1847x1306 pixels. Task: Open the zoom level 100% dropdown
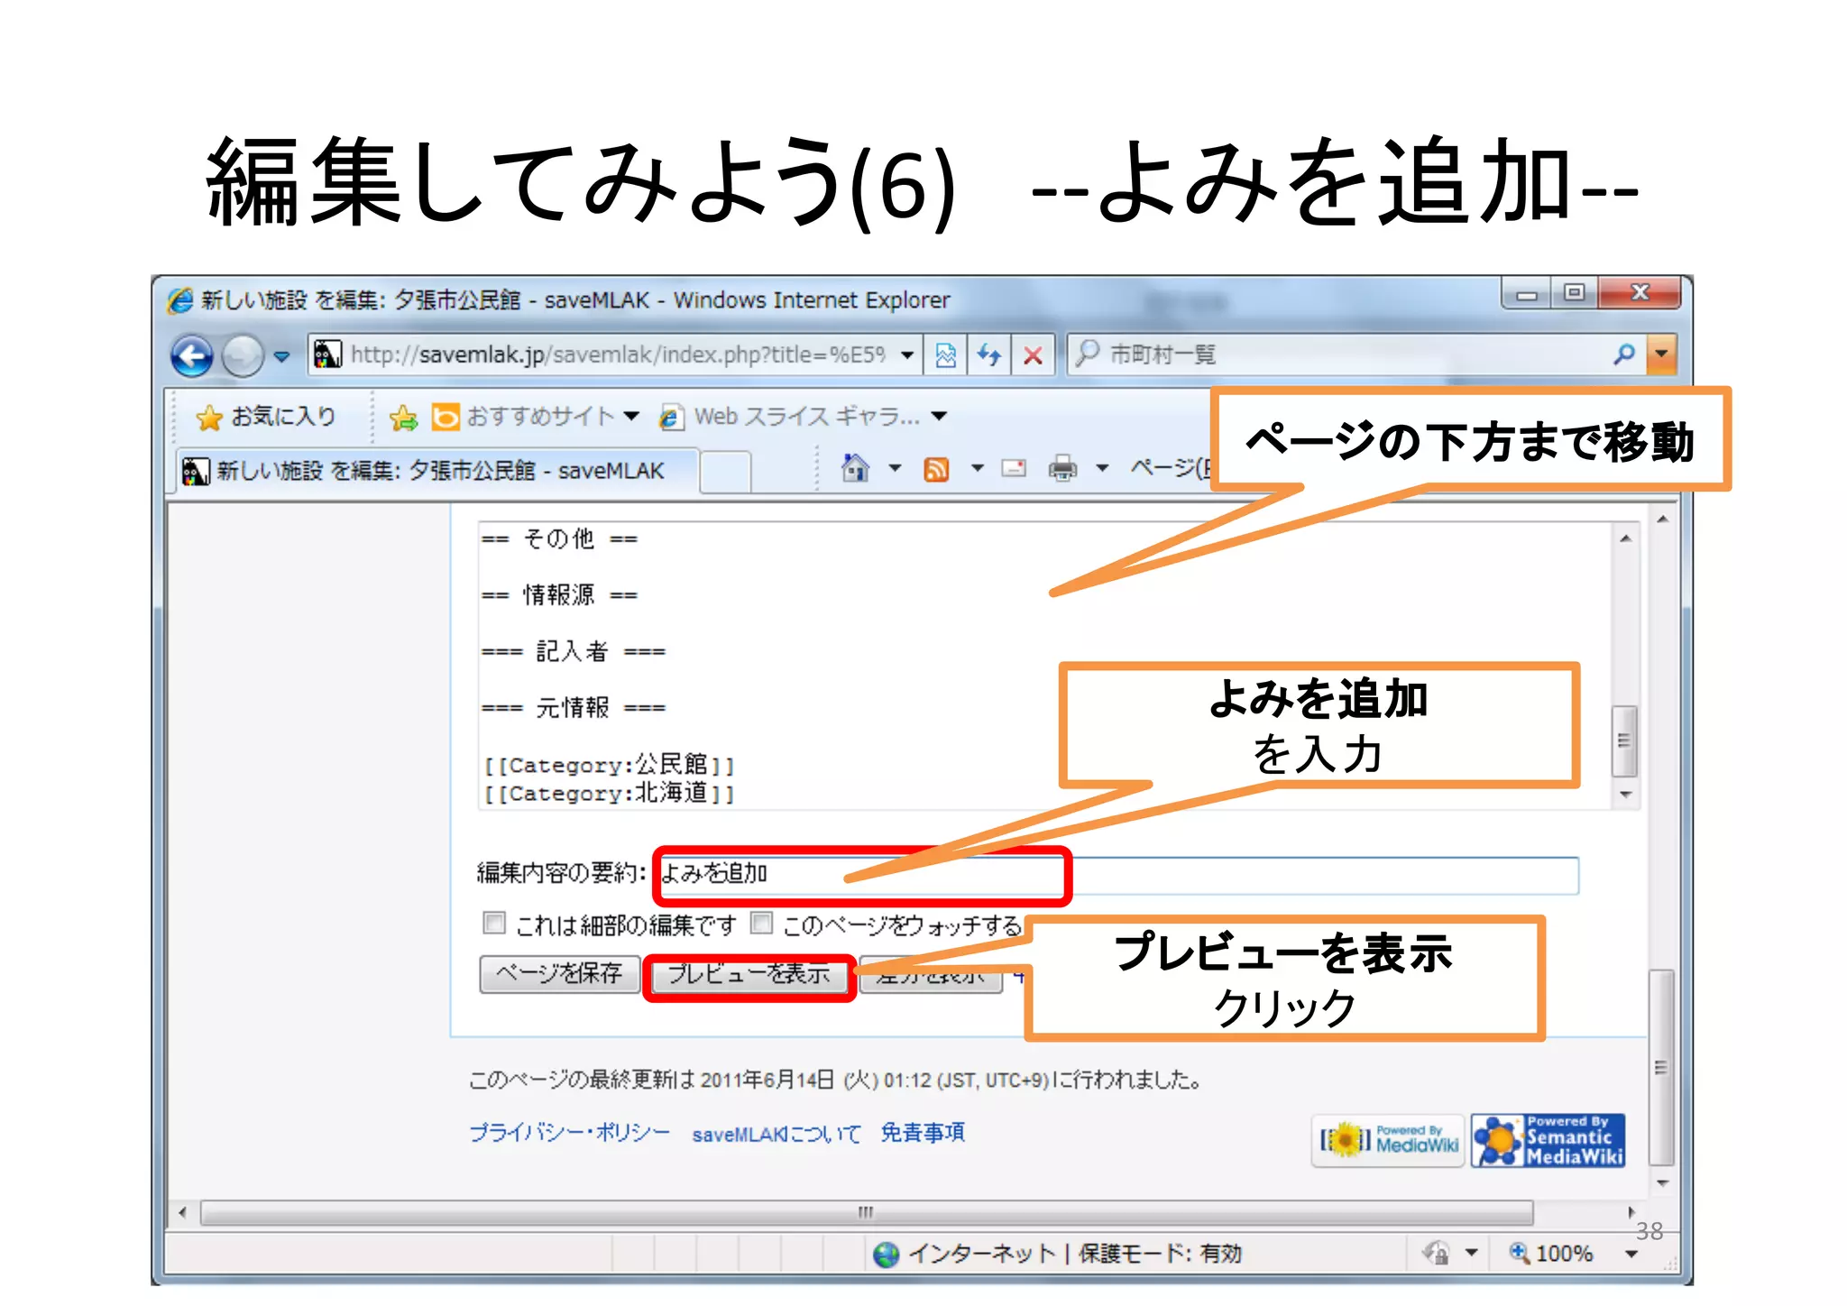(1631, 1254)
